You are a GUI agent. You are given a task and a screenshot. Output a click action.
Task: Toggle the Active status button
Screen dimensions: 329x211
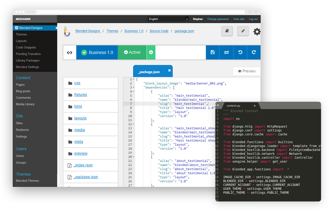pos(132,52)
